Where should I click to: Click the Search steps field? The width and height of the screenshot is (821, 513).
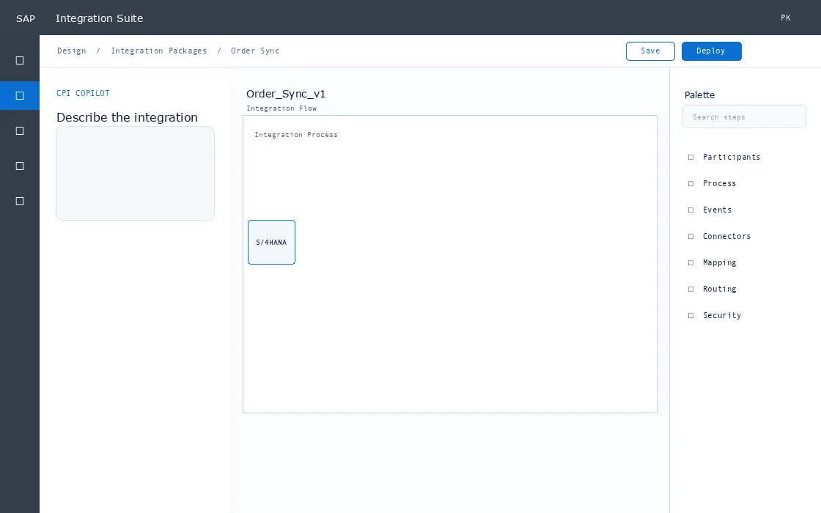coord(744,117)
